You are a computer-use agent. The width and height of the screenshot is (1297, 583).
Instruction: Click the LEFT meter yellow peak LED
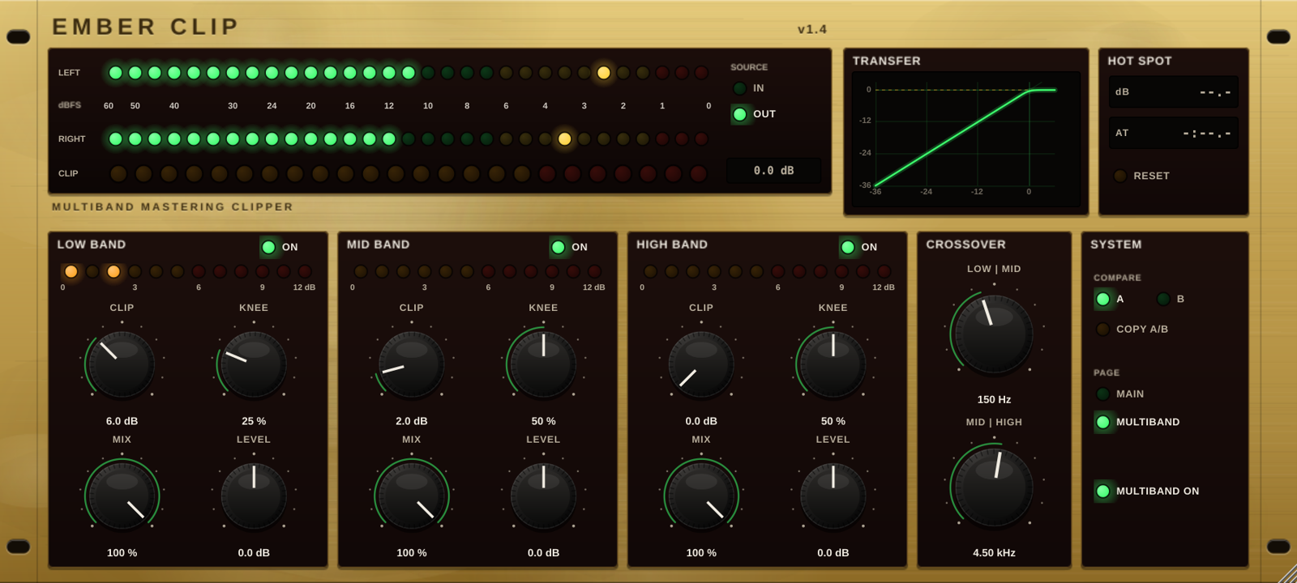click(603, 73)
